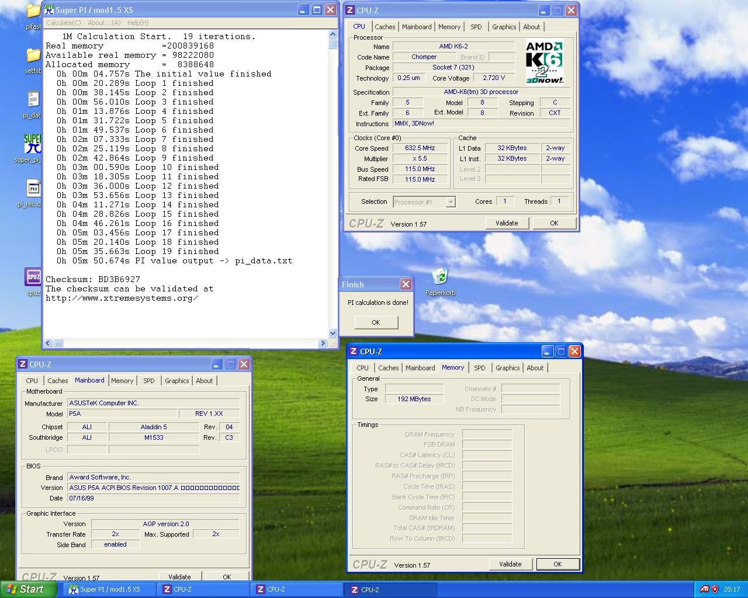The height and width of the screenshot is (598, 748).
Task: Click Super PI horizontal scrollbar right arrow
Action: coord(323,343)
